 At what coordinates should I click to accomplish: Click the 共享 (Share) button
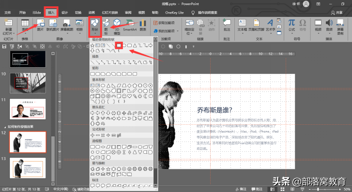(x=337, y=13)
